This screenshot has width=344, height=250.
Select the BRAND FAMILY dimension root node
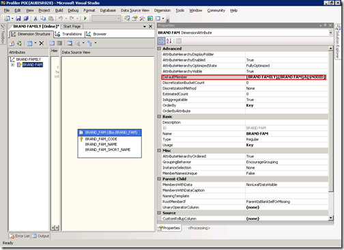point(29,59)
